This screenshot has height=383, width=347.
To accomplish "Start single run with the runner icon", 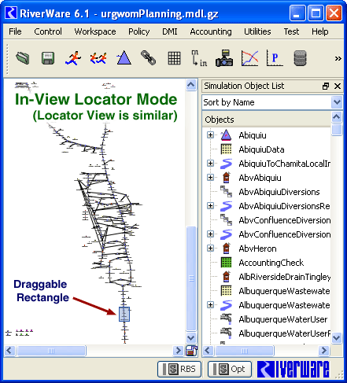I will click(73, 58).
